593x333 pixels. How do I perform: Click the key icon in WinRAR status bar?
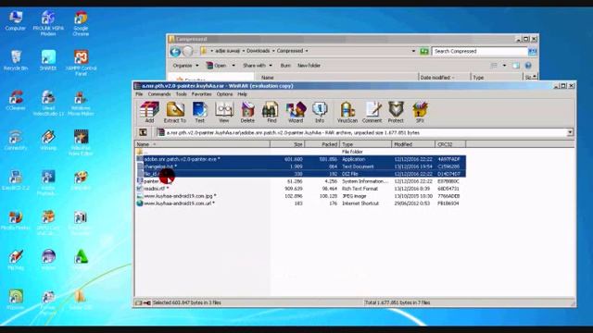(147, 302)
